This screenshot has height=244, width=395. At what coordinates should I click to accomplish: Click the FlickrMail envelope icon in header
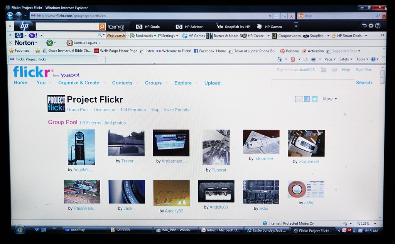coord(334,70)
